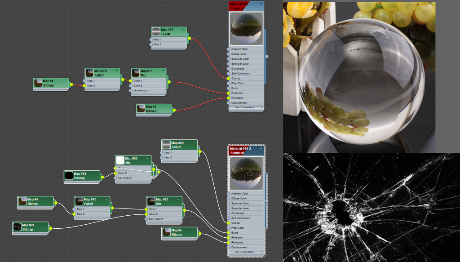Click the Color 2 input socket on Map #83
460x262 pixels.
point(115,173)
